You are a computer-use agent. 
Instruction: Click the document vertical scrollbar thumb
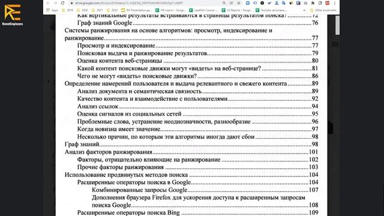[x=337, y=25]
